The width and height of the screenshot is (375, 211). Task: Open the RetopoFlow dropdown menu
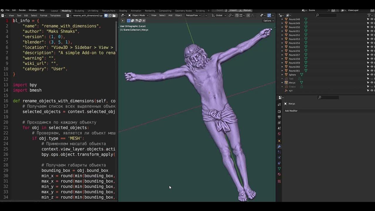(x=193, y=16)
